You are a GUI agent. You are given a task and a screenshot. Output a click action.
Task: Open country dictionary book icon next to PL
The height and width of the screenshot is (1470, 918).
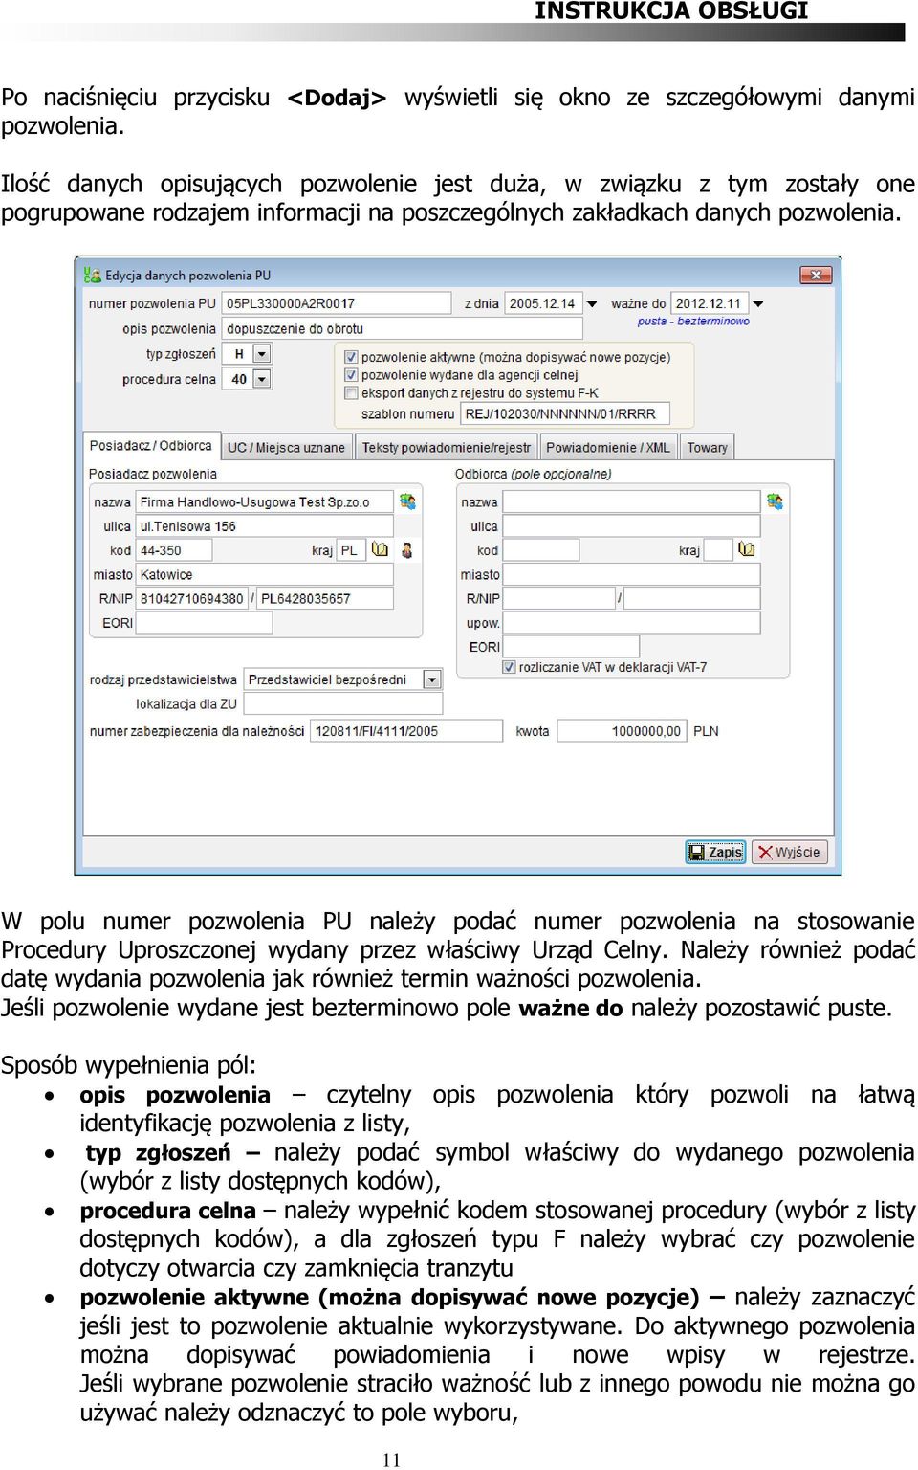tap(380, 549)
